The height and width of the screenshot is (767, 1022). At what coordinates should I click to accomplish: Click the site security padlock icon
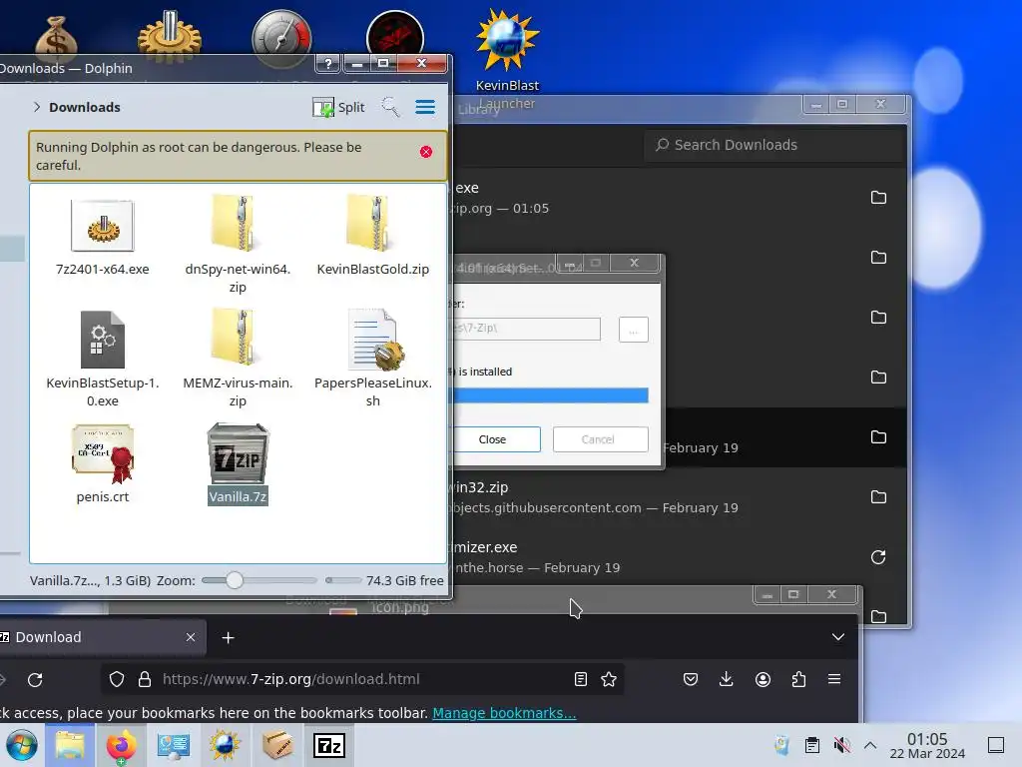coord(145,679)
